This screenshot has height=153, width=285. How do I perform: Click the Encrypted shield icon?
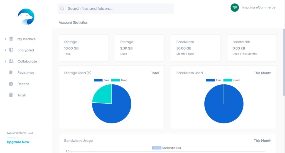coord(11,50)
